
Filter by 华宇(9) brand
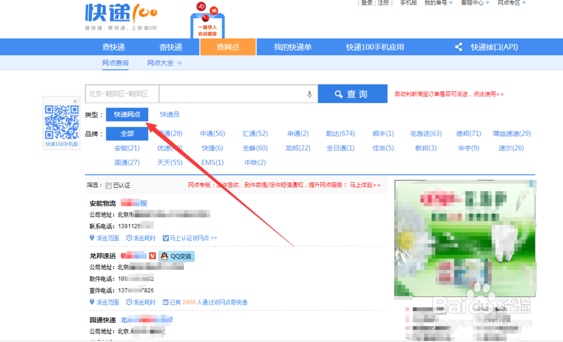point(468,148)
